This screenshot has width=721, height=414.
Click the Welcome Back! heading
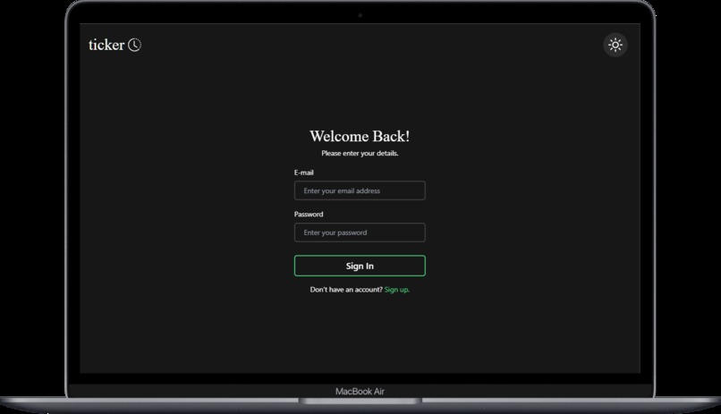coord(360,137)
